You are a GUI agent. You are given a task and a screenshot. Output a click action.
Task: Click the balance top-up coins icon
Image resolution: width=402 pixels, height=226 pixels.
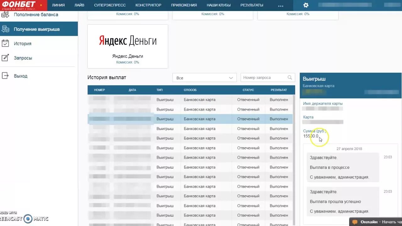[5, 15]
